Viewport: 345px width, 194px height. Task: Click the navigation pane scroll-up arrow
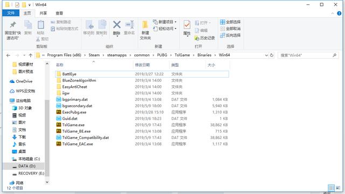(x=47, y=64)
